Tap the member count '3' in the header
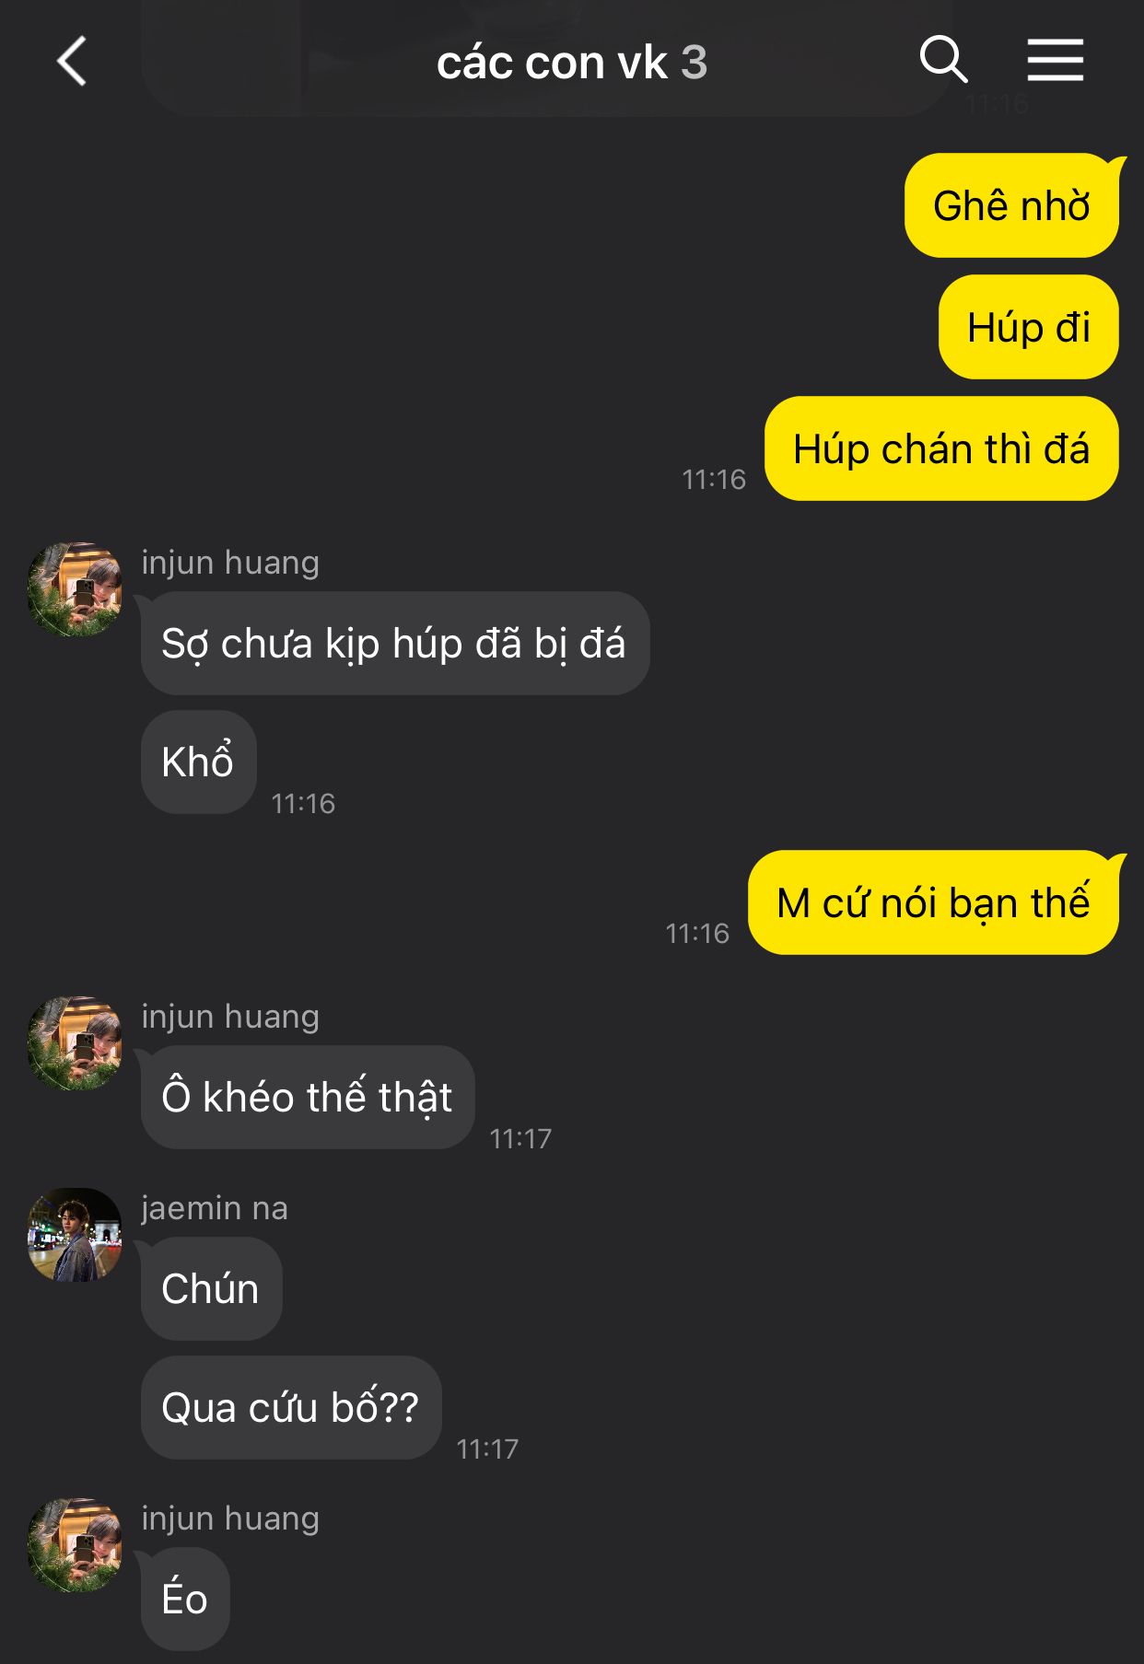1144x1664 pixels. (x=694, y=63)
